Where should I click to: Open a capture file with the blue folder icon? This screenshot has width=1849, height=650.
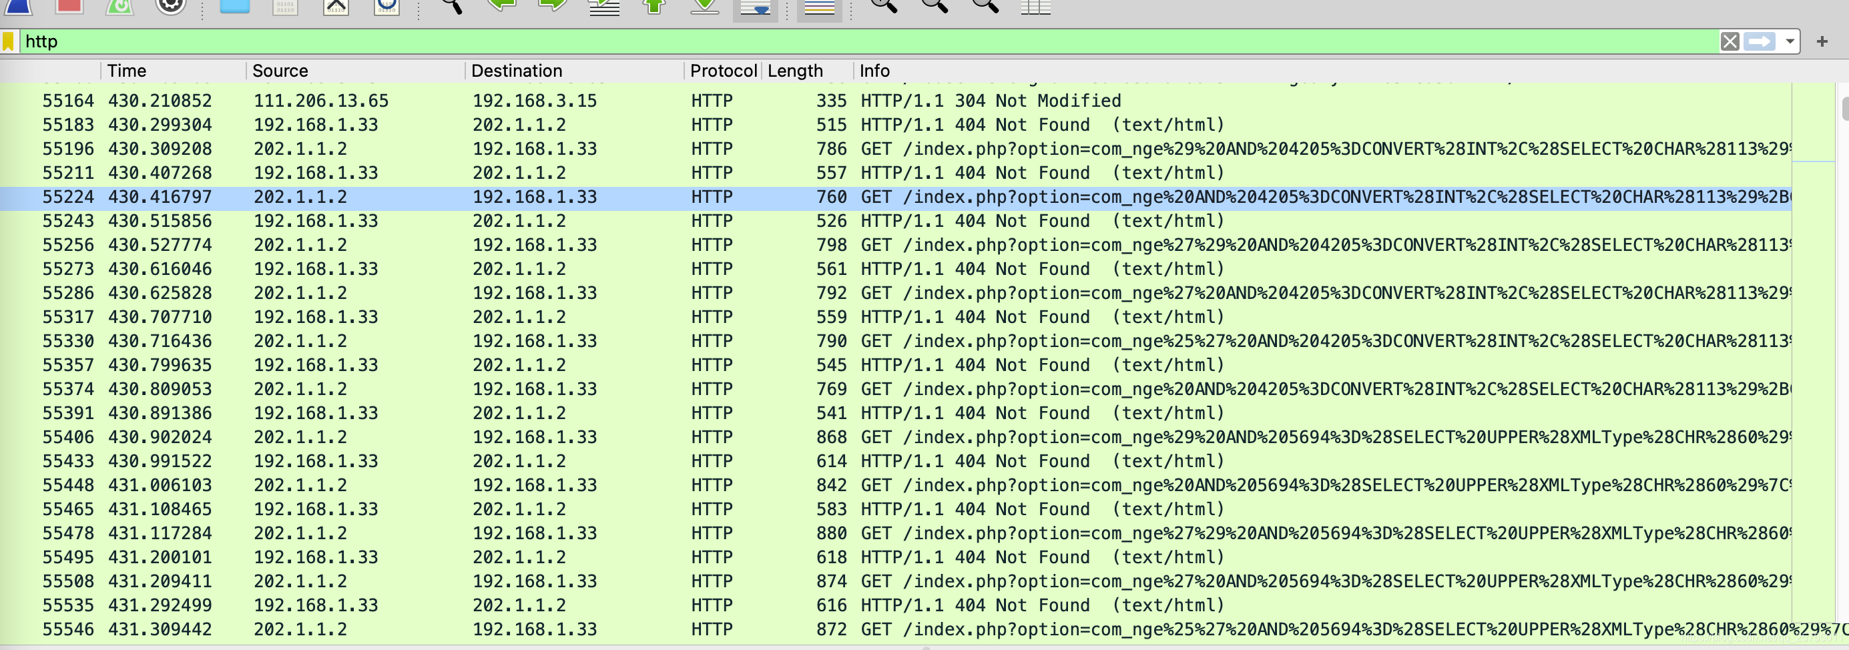coord(235,6)
